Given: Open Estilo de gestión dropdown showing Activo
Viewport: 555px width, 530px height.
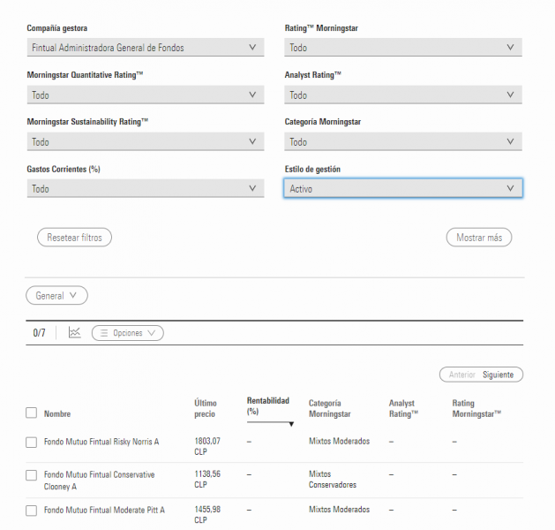Looking at the screenshot, I should click(x=403, y=189).
